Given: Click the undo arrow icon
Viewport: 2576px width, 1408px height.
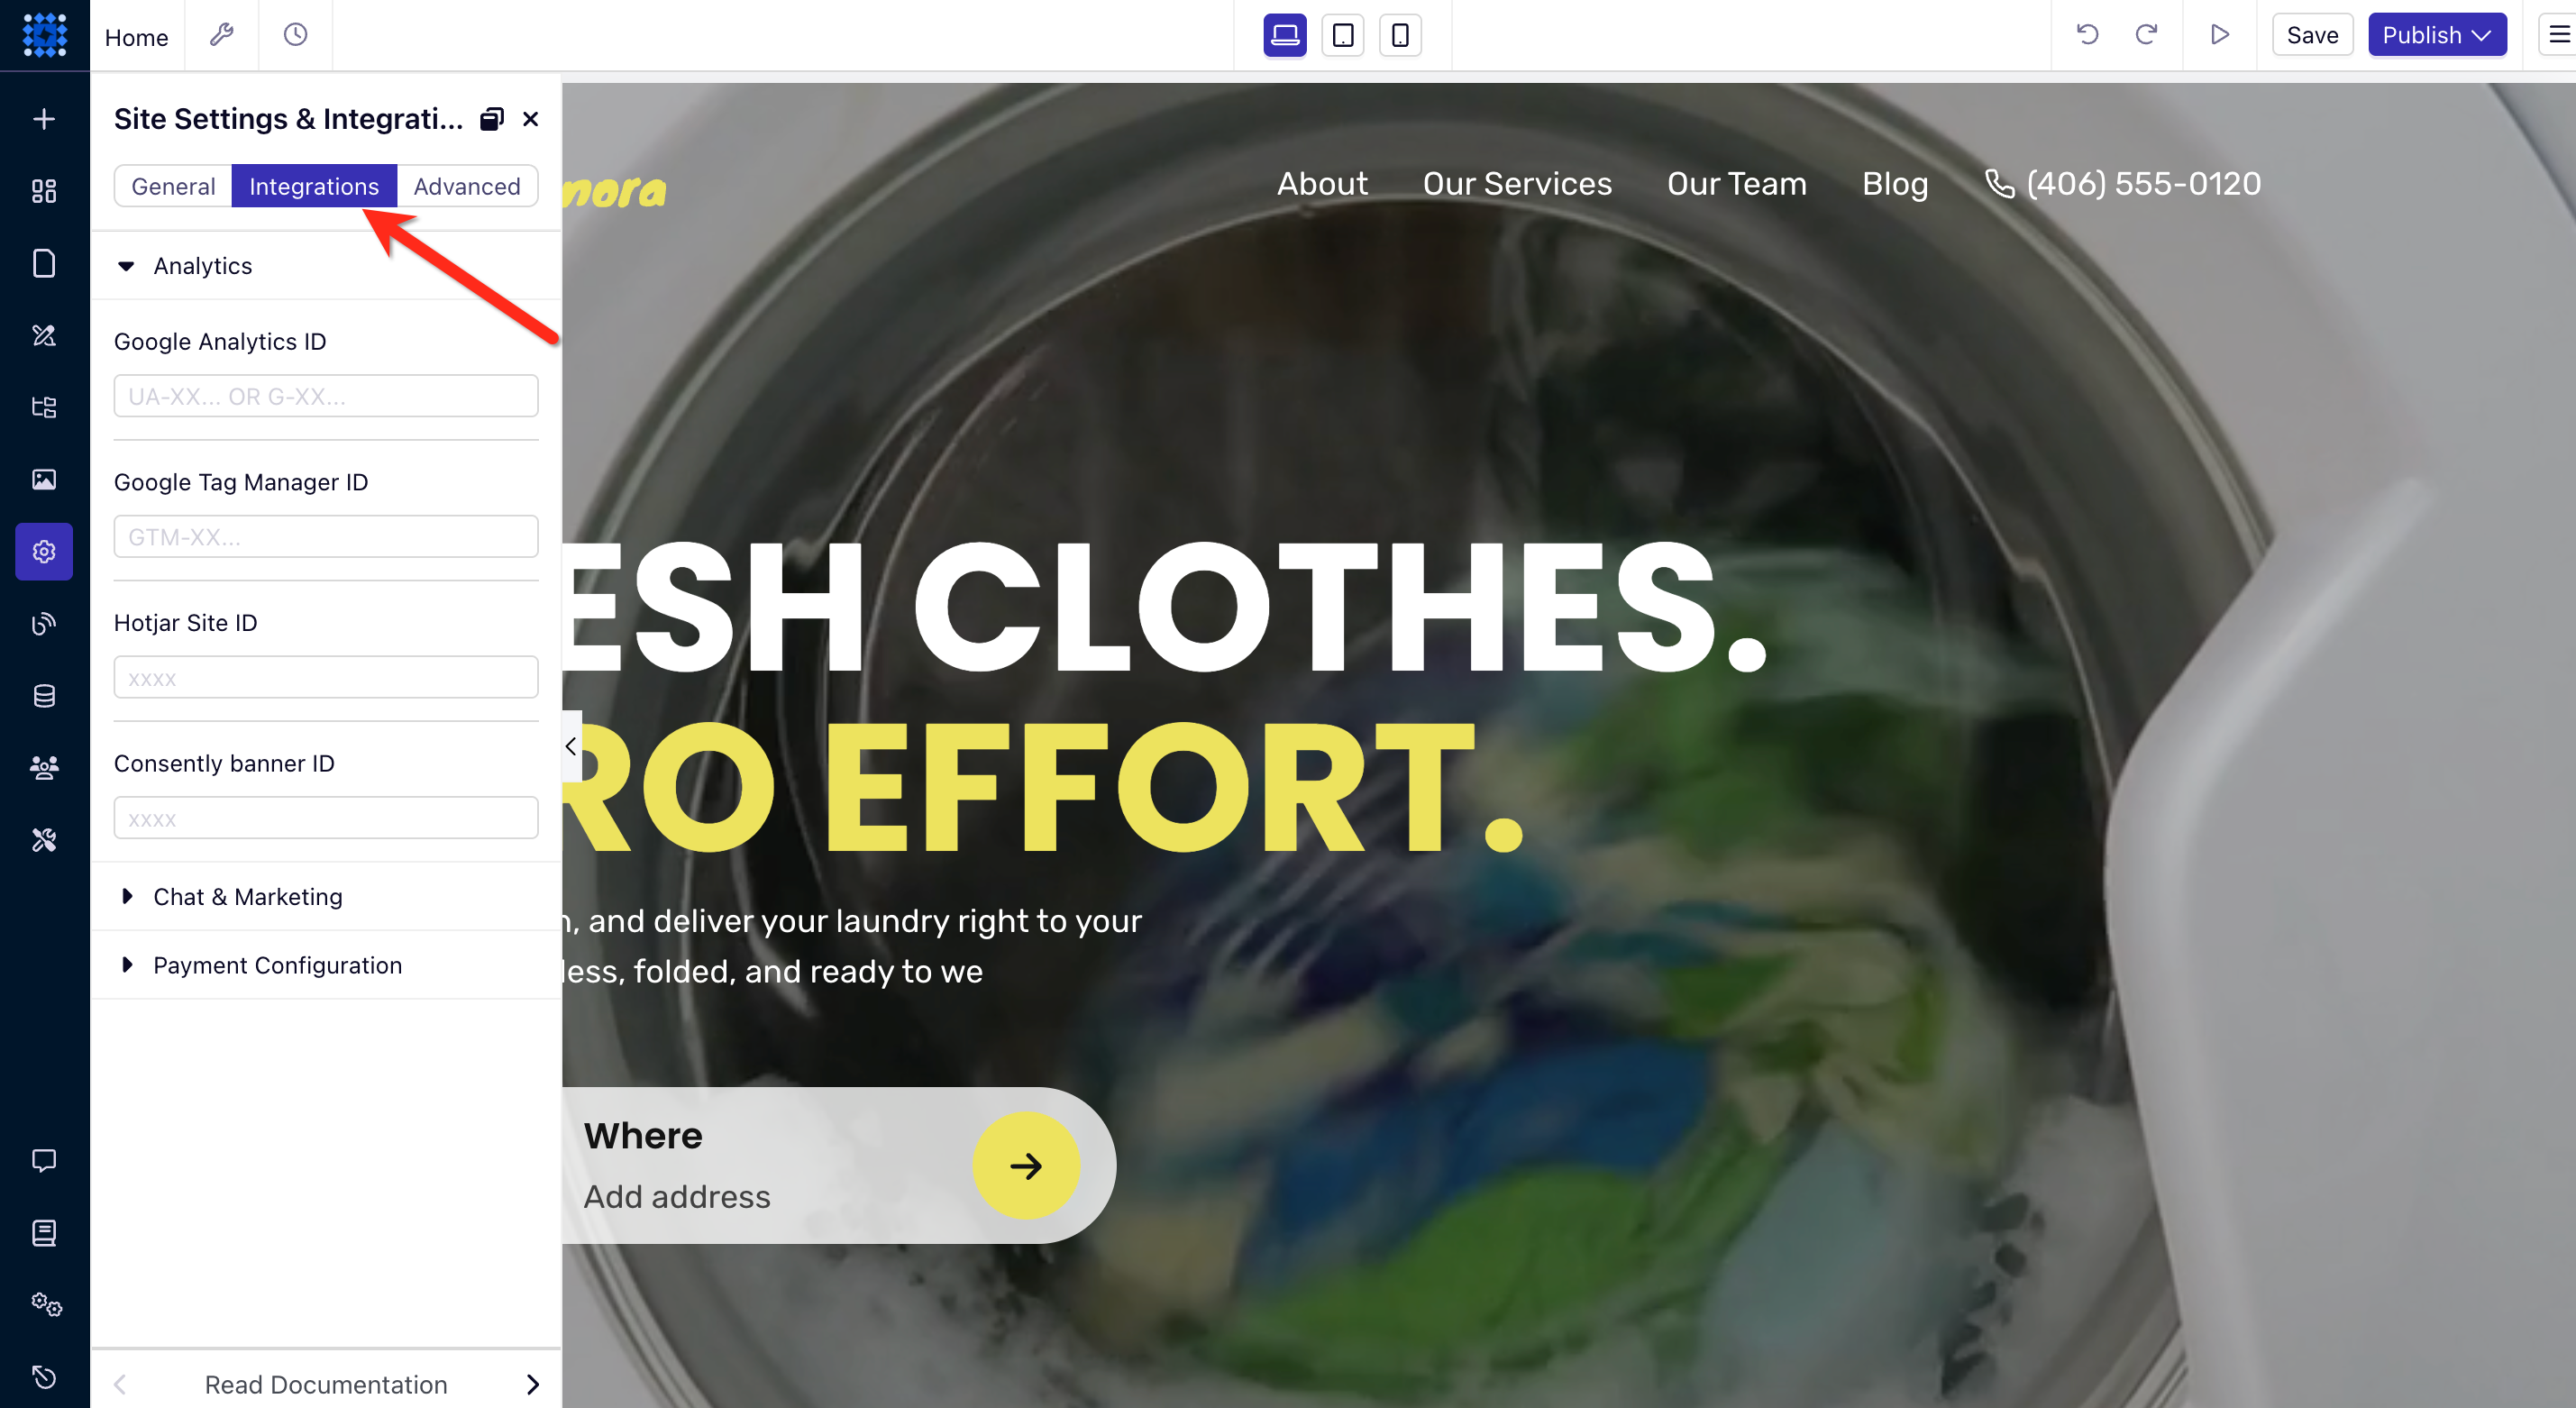Looking at the screenshot, I should click(x=2087, y=35).
